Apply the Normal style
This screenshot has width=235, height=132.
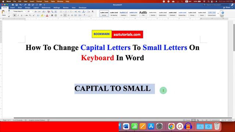tap(104, 14)
